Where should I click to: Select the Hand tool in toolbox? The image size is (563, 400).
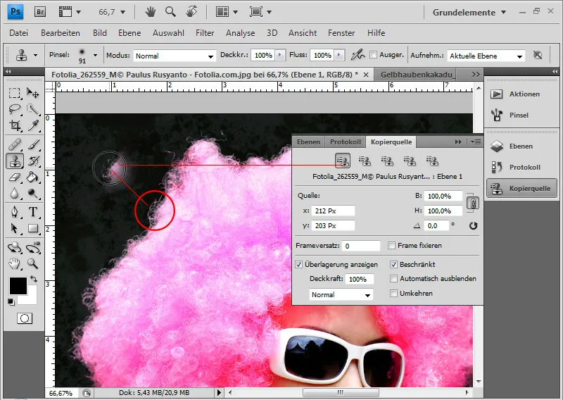[x=14, y=264]
